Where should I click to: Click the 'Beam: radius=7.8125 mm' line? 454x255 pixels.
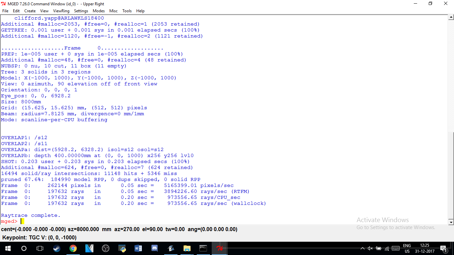coord(72,114)
